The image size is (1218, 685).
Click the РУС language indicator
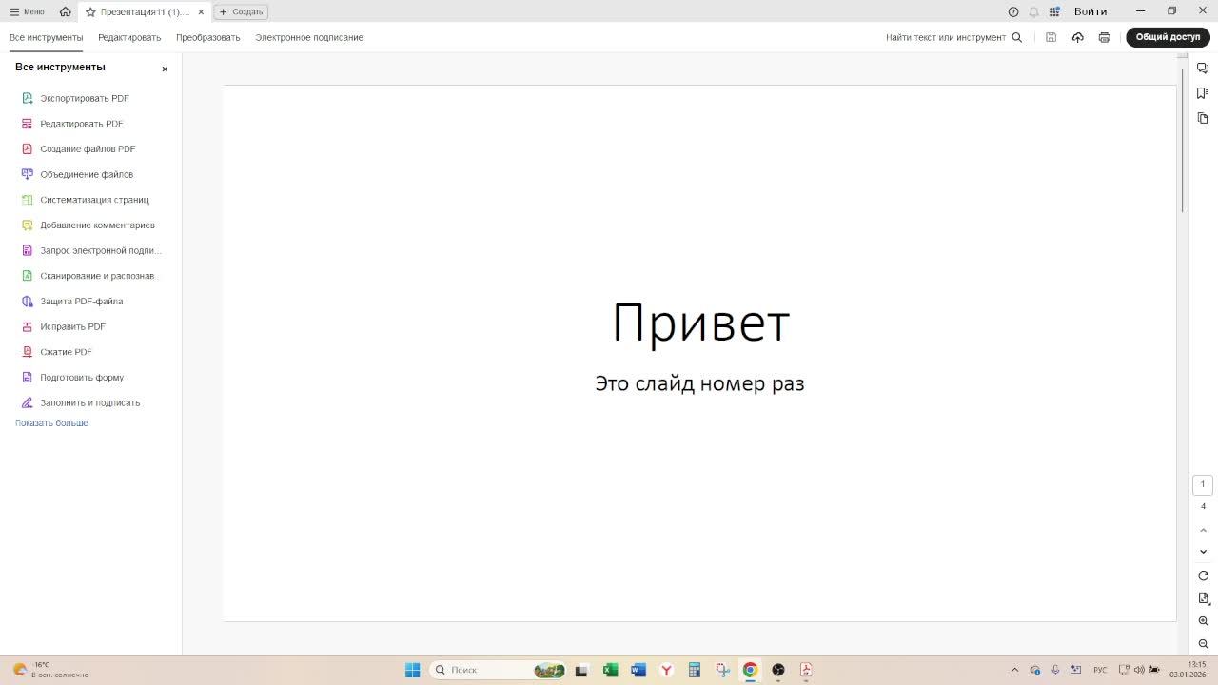coord(1100,670)
